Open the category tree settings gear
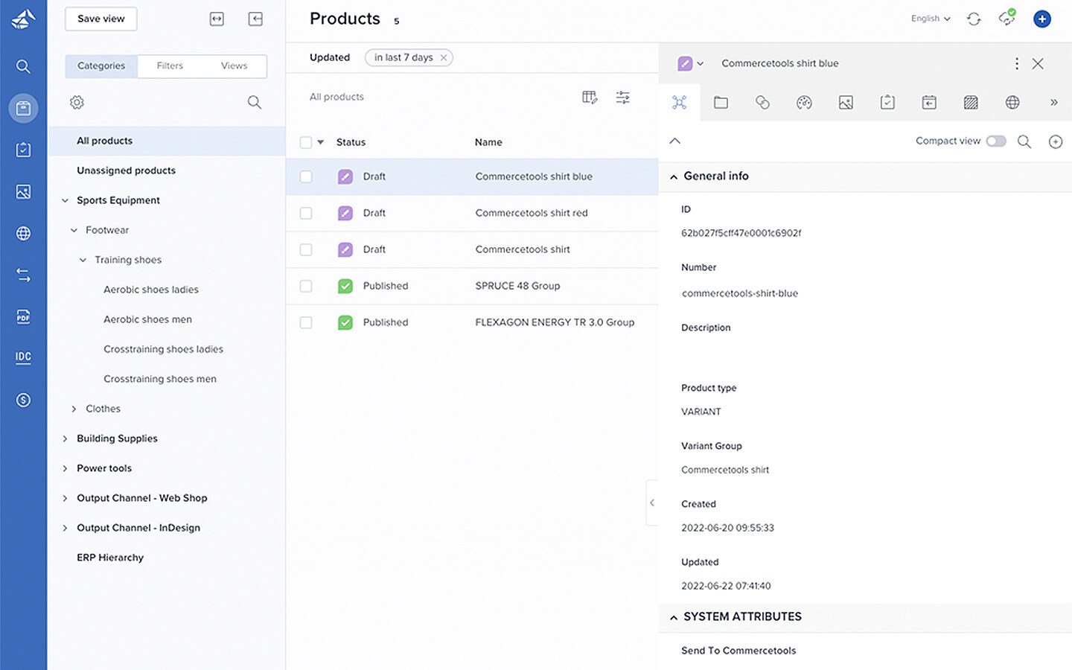The height and width of the screenshot is (670, 1072). pos(77,103)
